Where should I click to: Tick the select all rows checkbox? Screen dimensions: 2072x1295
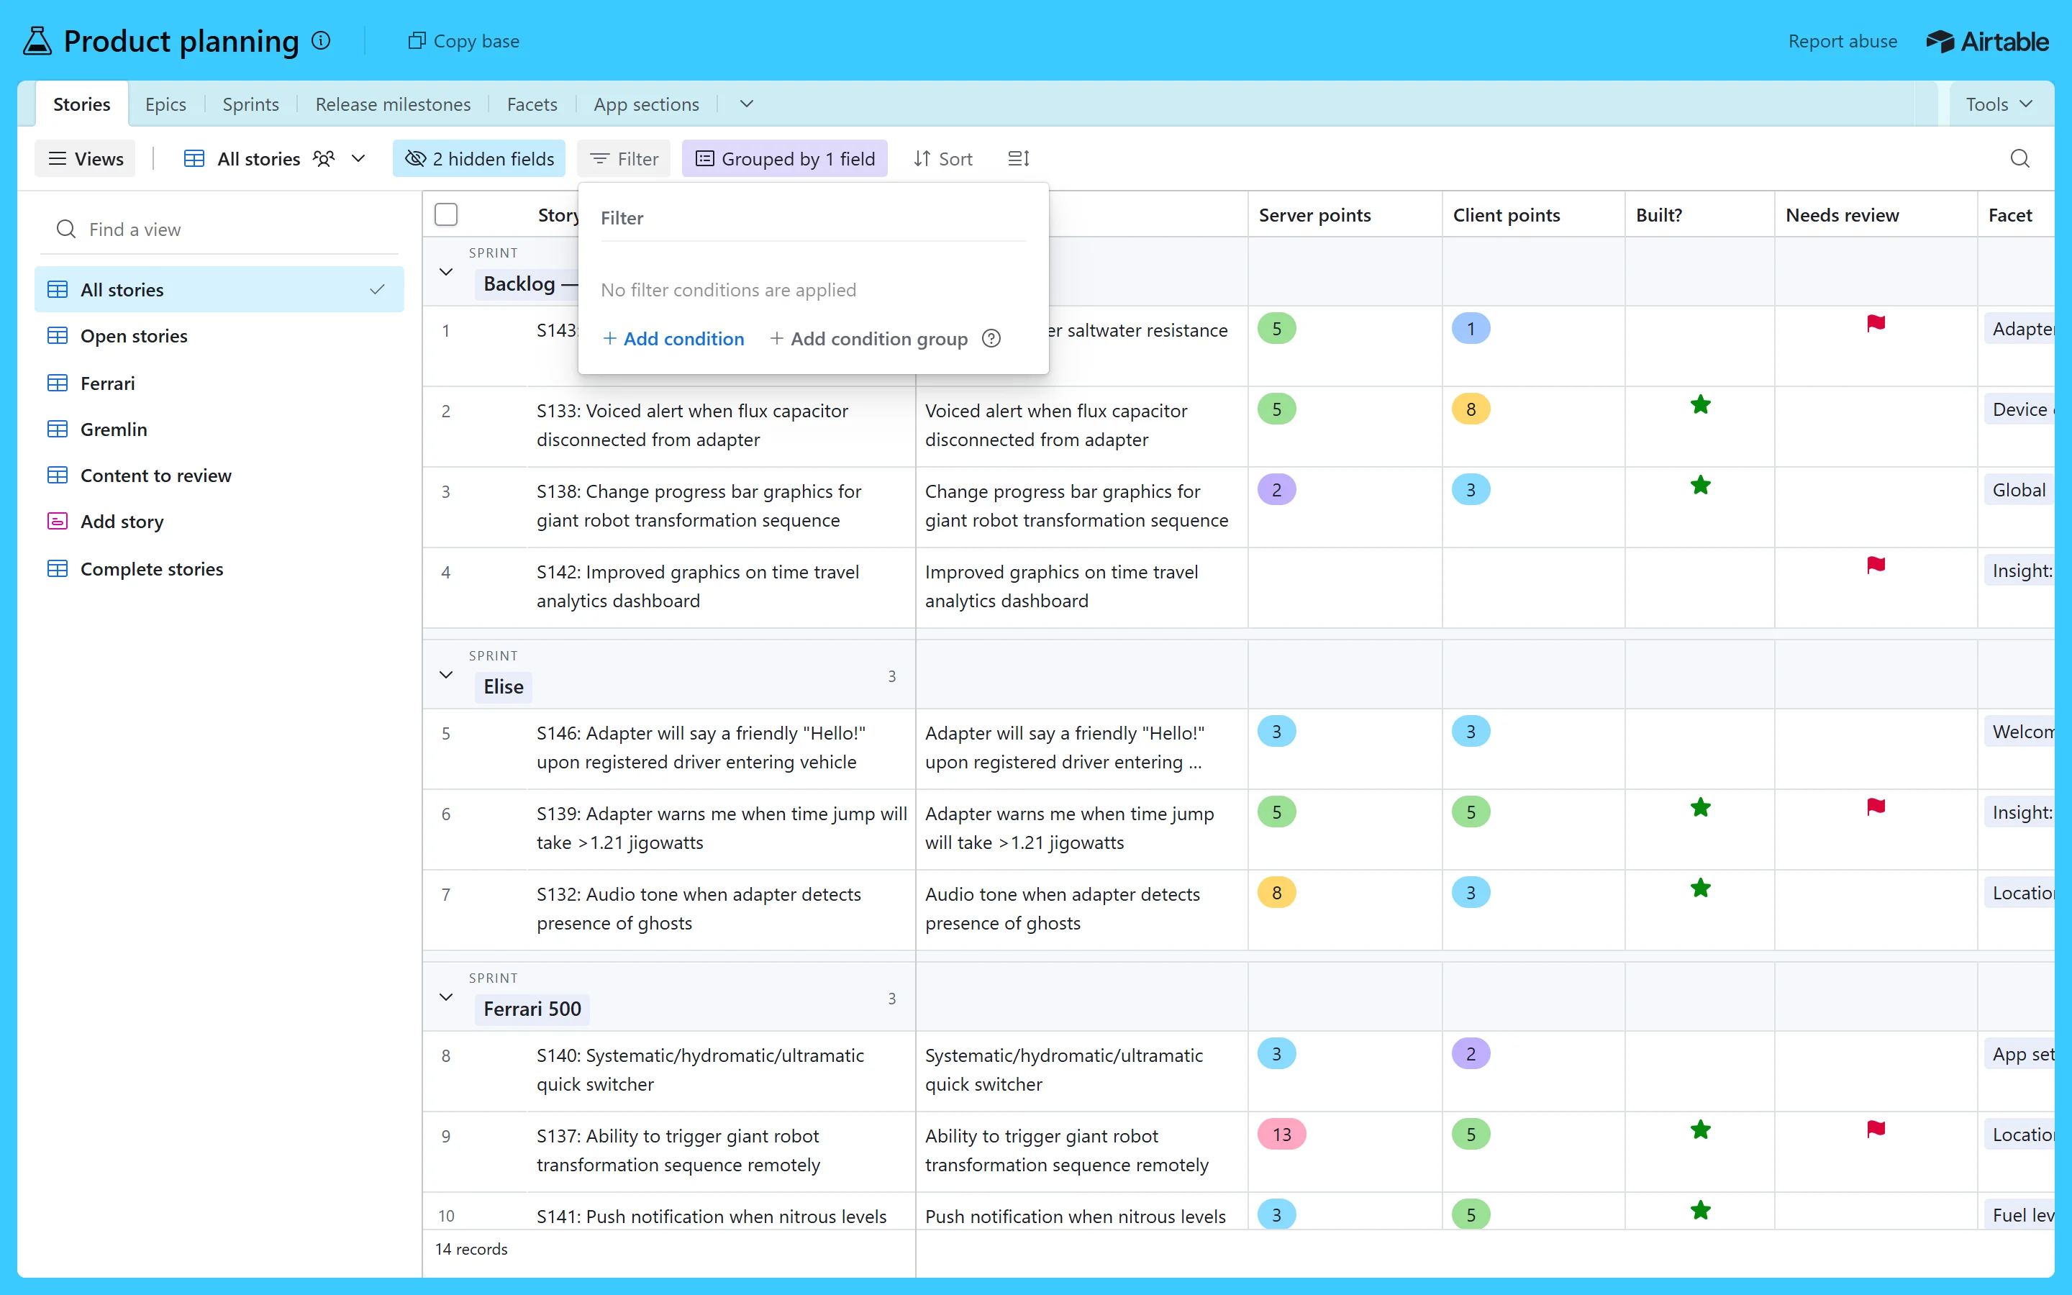coord(446,214)
